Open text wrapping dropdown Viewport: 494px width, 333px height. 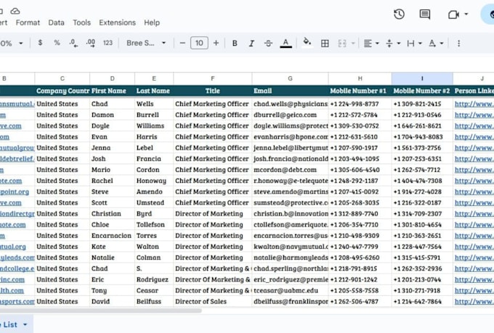414,43
